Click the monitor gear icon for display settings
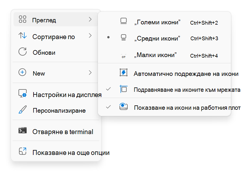The image size is (246, 172). click(23, 93)
